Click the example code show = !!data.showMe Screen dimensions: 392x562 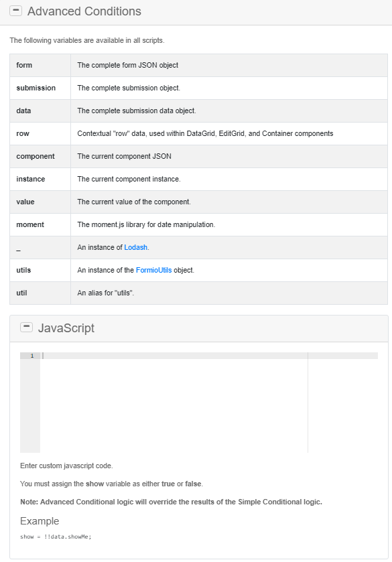click(57, 537)
